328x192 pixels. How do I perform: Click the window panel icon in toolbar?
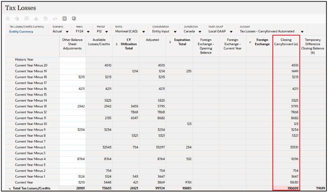[74, 19]
